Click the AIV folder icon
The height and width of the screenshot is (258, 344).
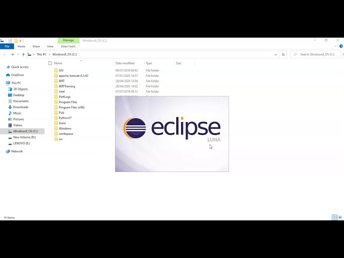pyautogui.click(x=56, y=70)
